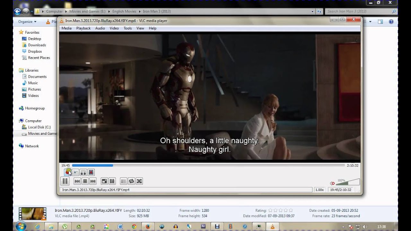This screenshot has width=411, height=231.
Task: Refresh the Explorer folder view
Action: (x=319, y=12)
